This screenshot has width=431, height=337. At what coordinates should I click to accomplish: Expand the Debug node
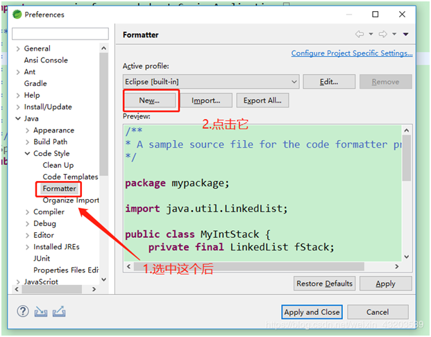(28, 224)
